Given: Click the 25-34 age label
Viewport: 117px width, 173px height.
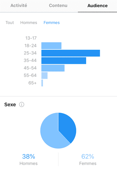Looking at the screenshot, I should click(x=30, y=53).
